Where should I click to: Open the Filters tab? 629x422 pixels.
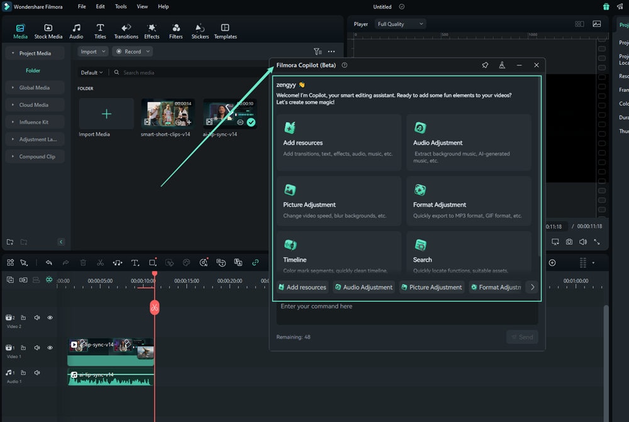tap(175, 31)
